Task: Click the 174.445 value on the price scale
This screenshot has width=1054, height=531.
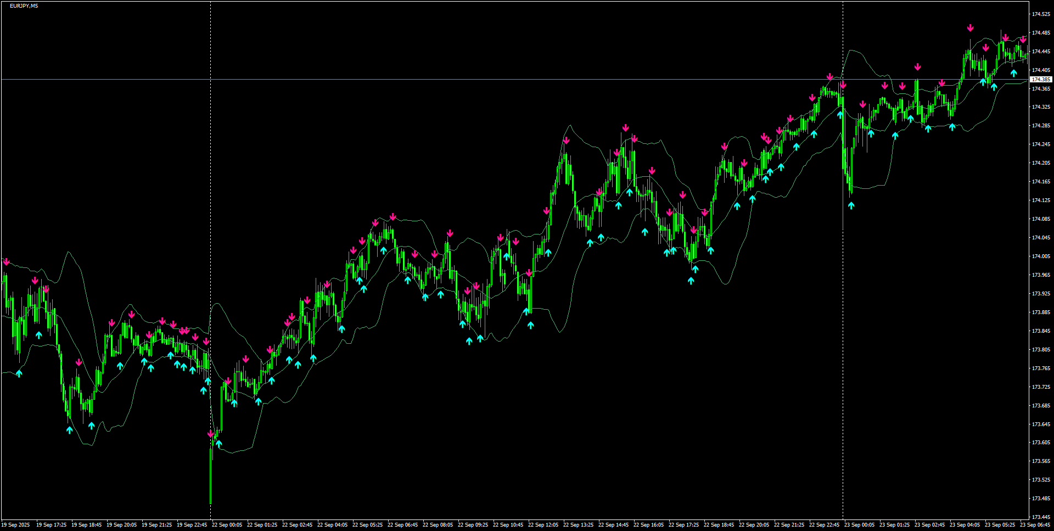Action: coord(1041,51)
